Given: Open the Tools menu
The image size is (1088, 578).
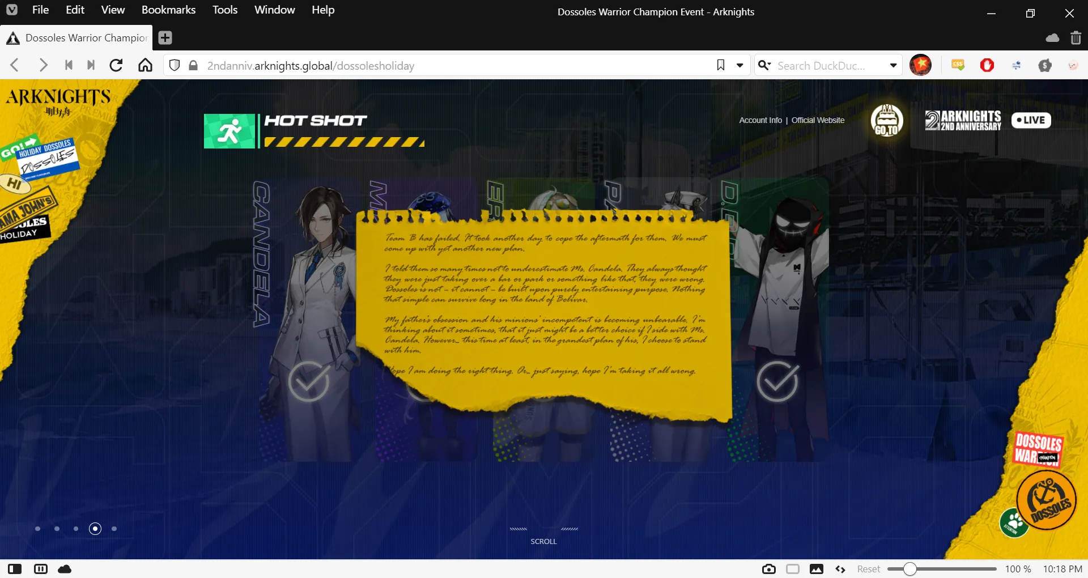Looking at the screenshot, I should point(224,10).
